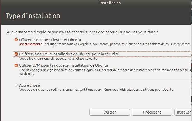Click the separator line above "Autre chose"
192x121 pixels.
(x=104, y=80)
